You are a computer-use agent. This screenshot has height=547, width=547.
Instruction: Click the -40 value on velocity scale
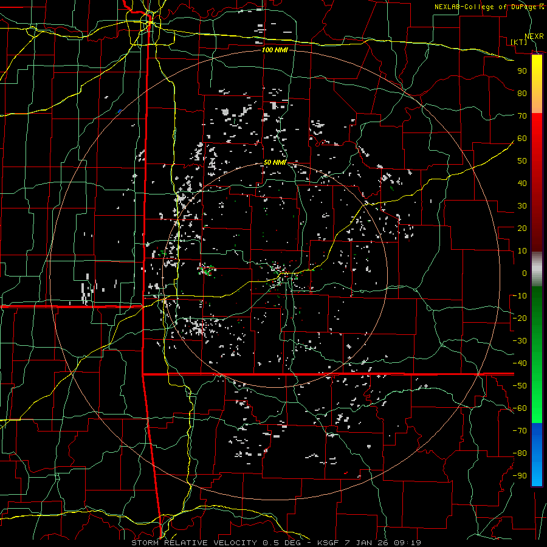point(520,363)
